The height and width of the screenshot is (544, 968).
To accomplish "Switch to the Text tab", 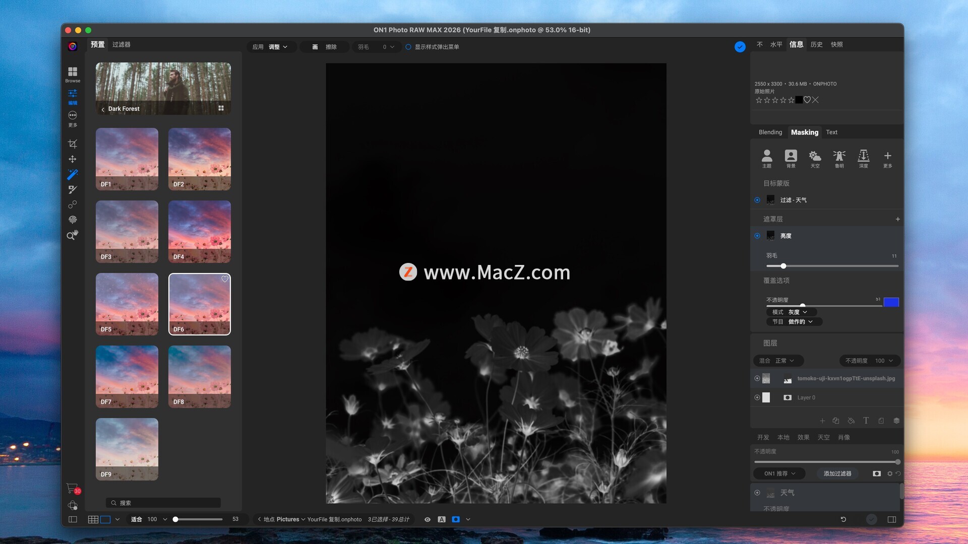I will [x=831, y=132].
